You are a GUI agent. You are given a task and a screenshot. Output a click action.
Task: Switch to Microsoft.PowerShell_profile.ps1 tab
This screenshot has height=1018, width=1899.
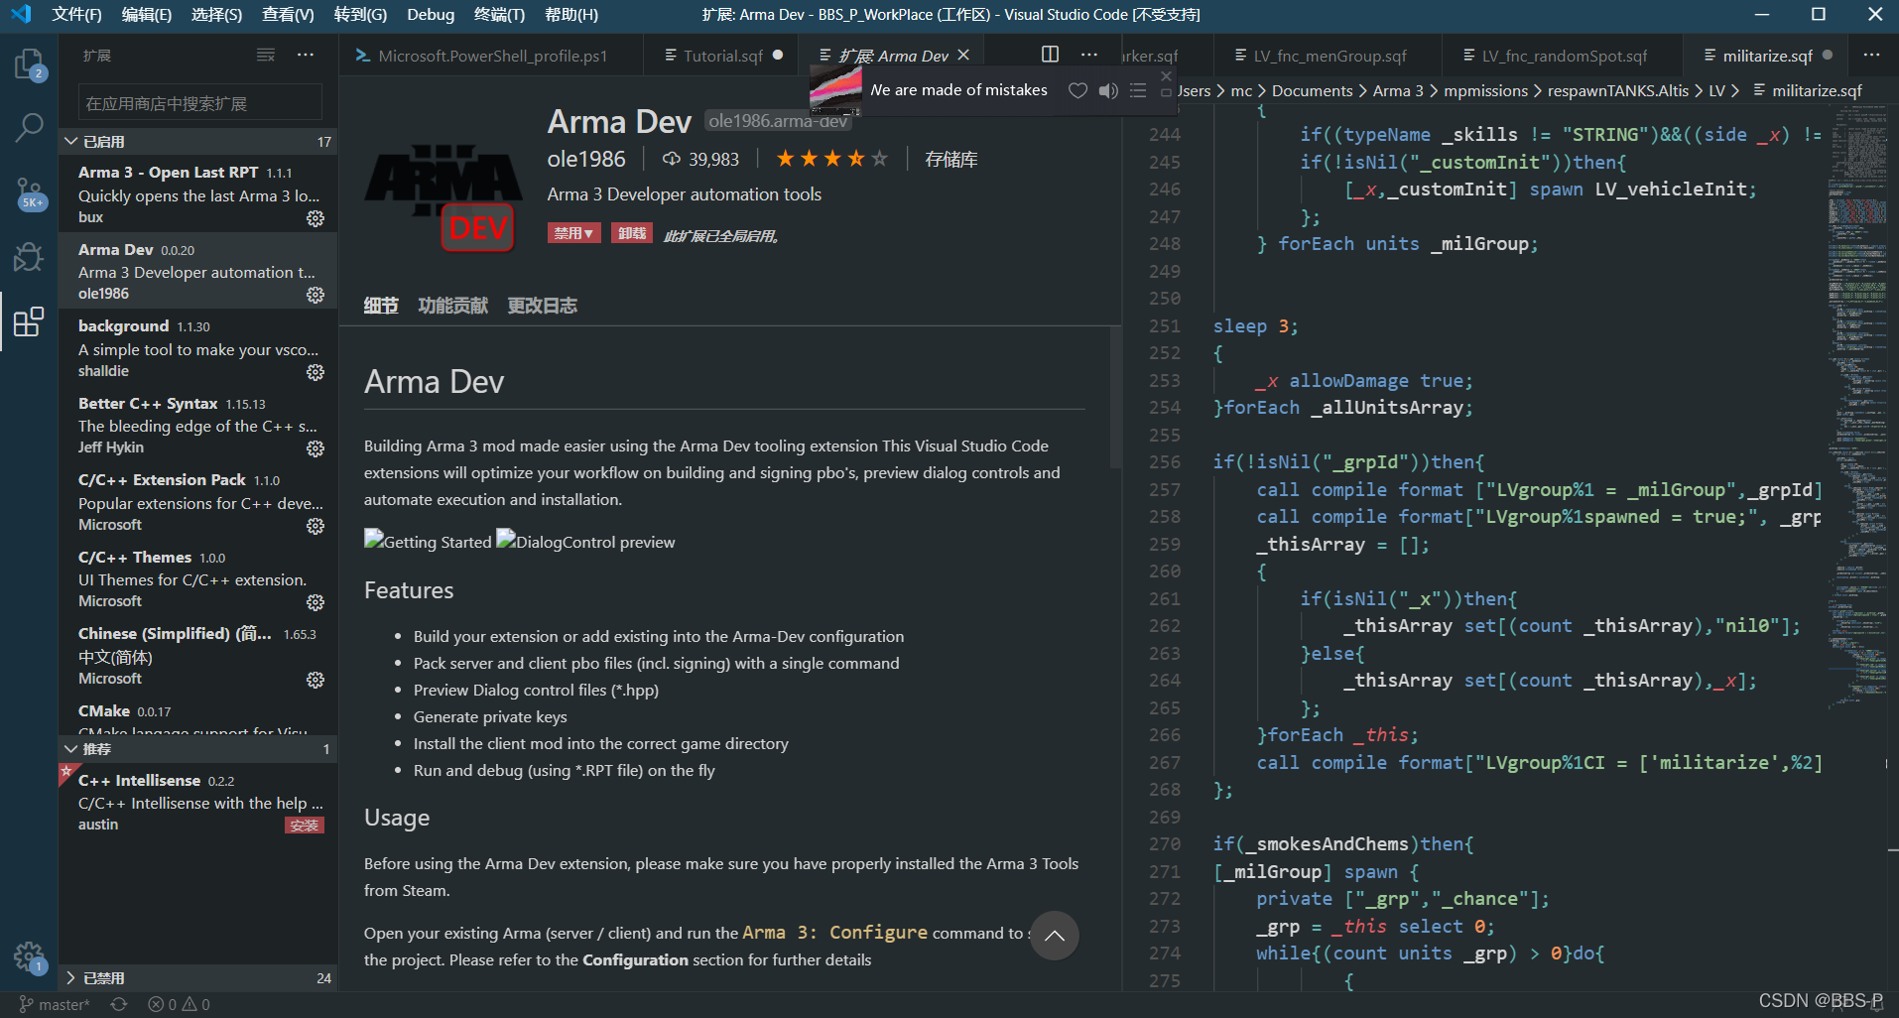coord(491,56)
